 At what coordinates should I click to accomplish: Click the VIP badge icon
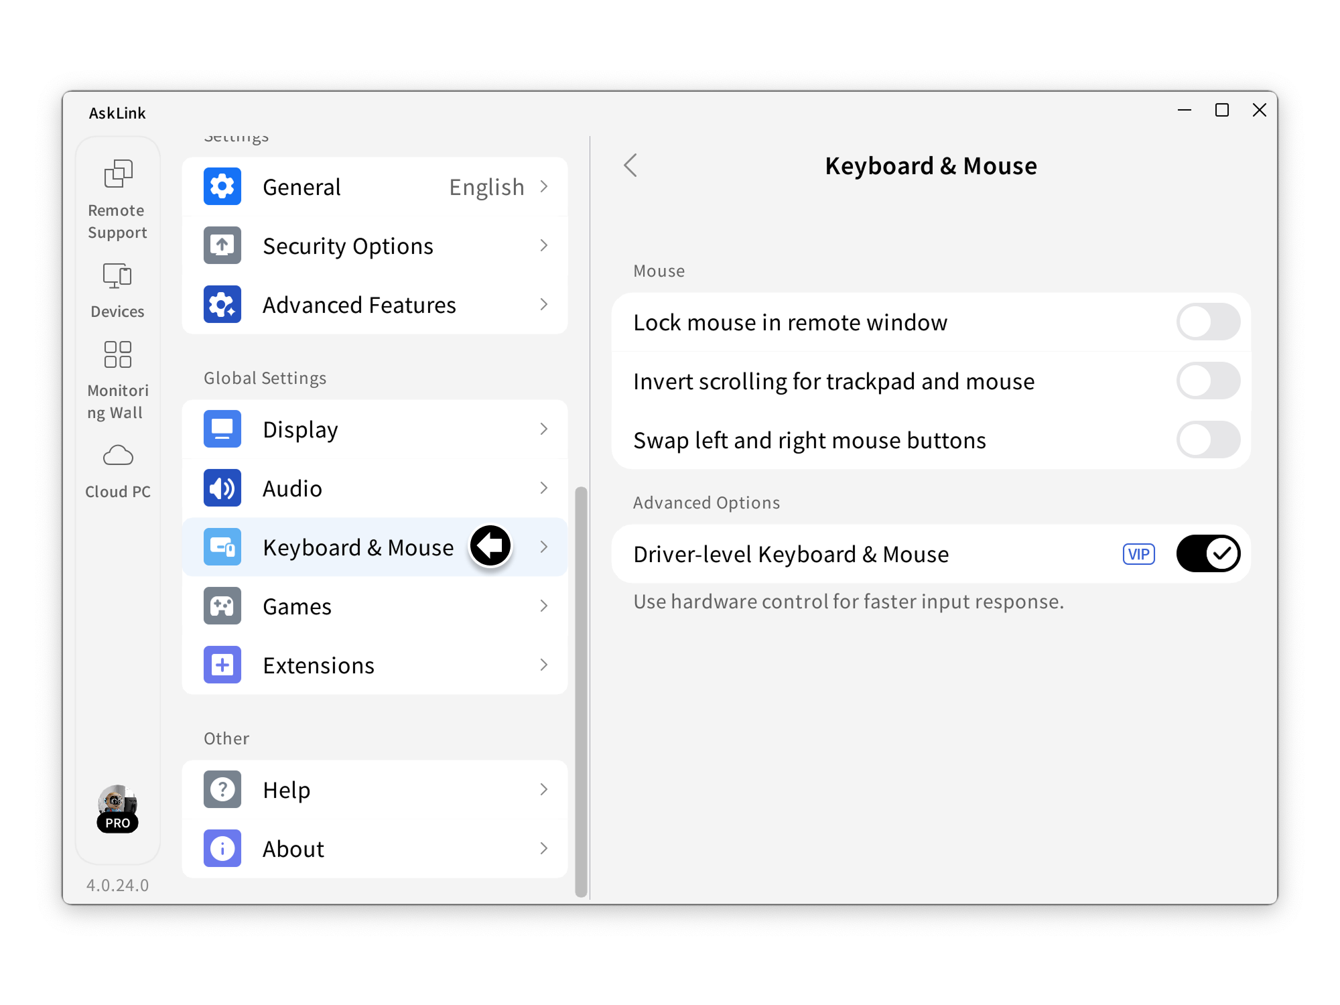pos(1138,554)
